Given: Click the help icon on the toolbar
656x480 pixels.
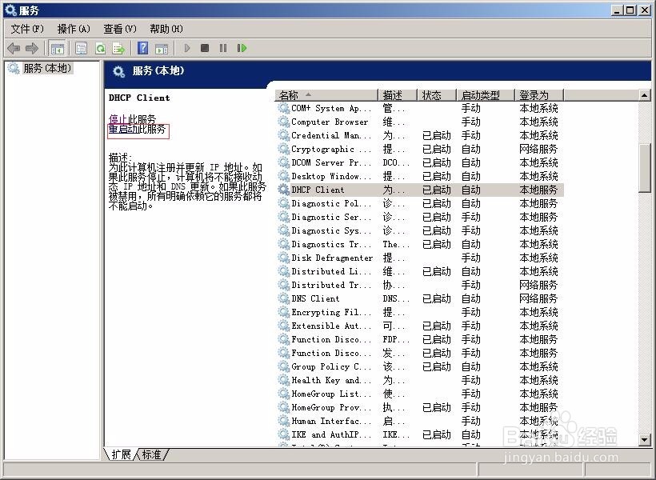Looking at the screenshot, I should [x=142, y=47].
